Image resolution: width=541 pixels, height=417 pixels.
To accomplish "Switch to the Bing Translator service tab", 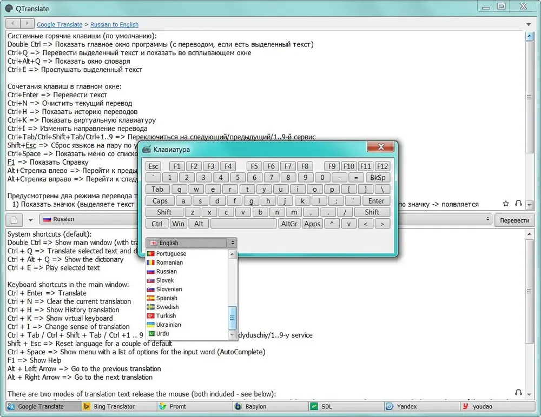I will pos(118,406).
